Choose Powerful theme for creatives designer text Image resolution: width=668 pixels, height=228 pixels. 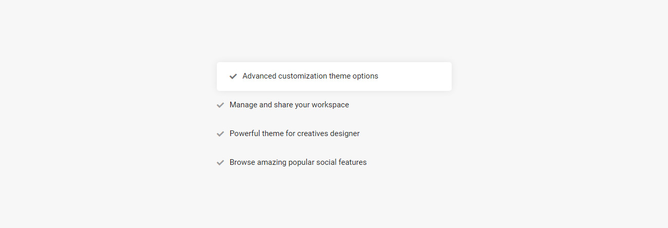(294, 134)
